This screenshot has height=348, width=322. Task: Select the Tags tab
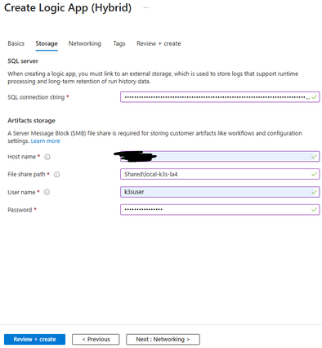(x=119, y=43)
